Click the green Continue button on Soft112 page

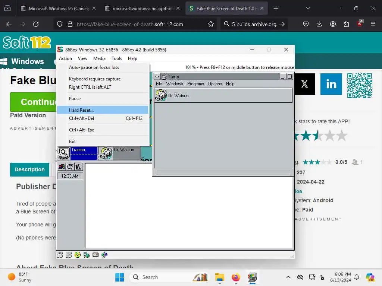pyautogui.click(x=33, y=102)
